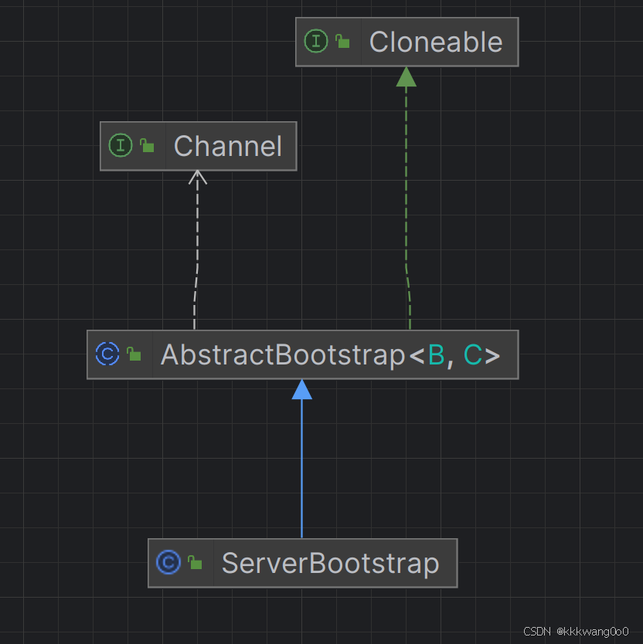Select the ServerBootstrap node label
Image resolution: width=643 pixels, height=644 pixels.
click(331, 564)
